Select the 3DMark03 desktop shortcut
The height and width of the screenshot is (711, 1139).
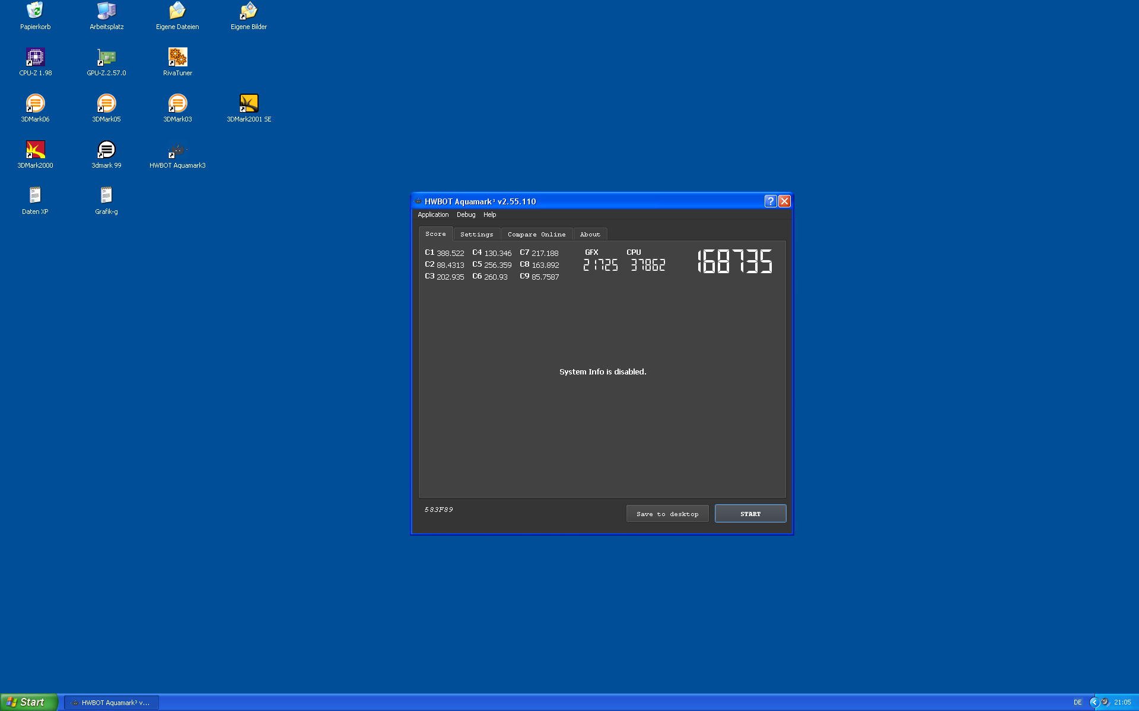177,108
